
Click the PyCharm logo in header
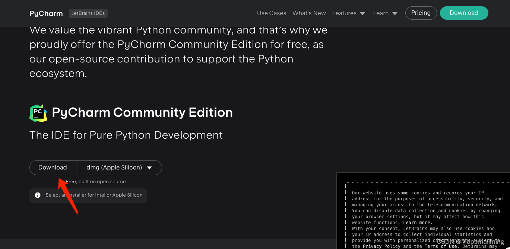tap(46, 13)
